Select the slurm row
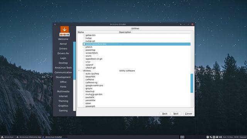The height and width of the screenshot is (139, 247). pos(136,56)
